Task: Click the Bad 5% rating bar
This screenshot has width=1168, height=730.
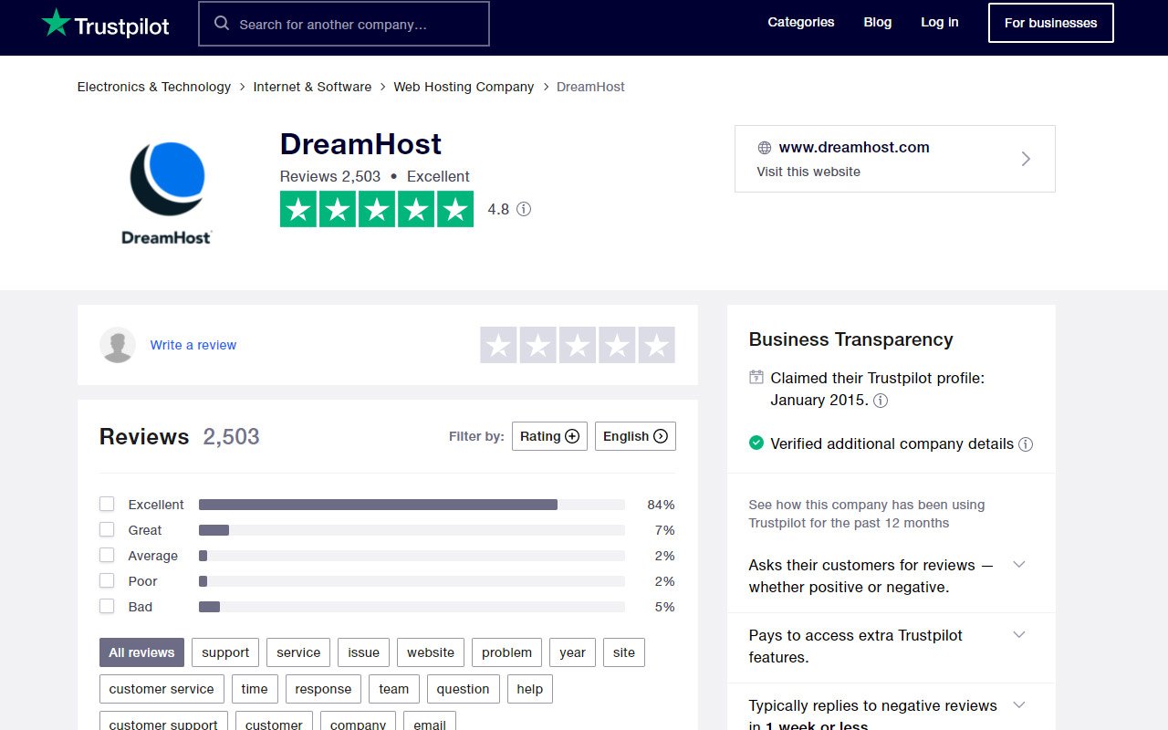Action: click(412, 607)
